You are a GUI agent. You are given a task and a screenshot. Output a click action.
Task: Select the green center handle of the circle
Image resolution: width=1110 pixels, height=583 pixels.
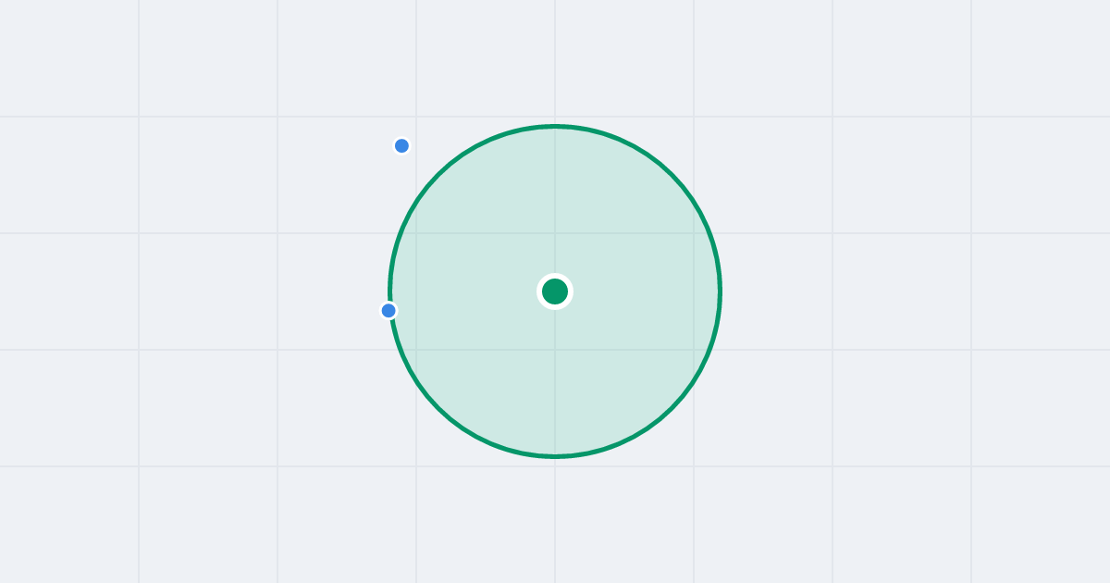[555, 291]
